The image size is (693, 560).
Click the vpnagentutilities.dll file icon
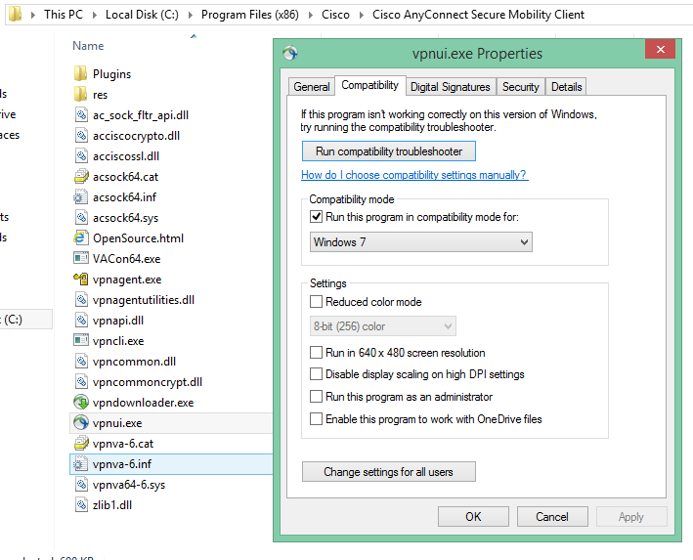[x=80, y=300]
